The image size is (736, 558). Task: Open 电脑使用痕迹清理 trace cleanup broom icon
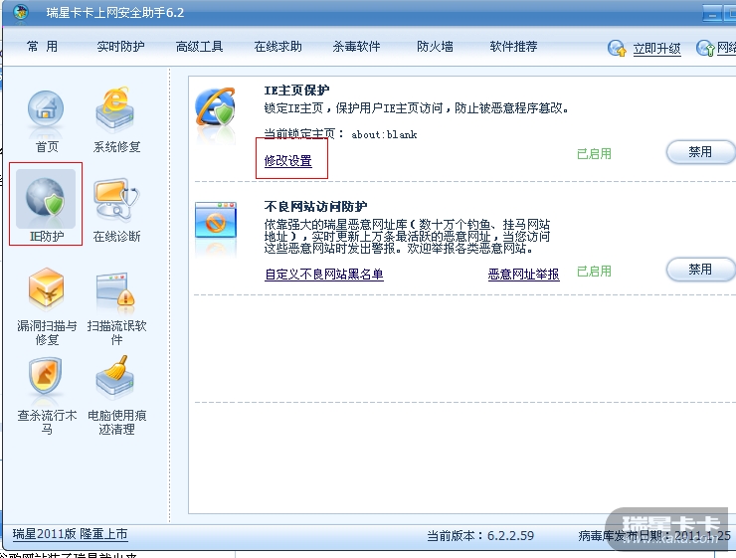(x=115, y=376)
